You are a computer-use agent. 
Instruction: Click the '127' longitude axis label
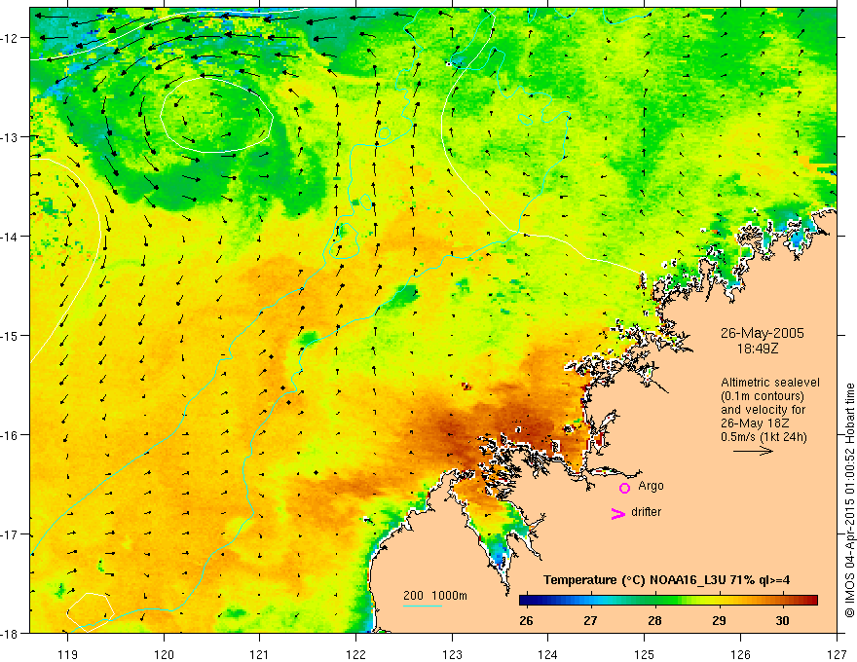[x=837, y=654]
